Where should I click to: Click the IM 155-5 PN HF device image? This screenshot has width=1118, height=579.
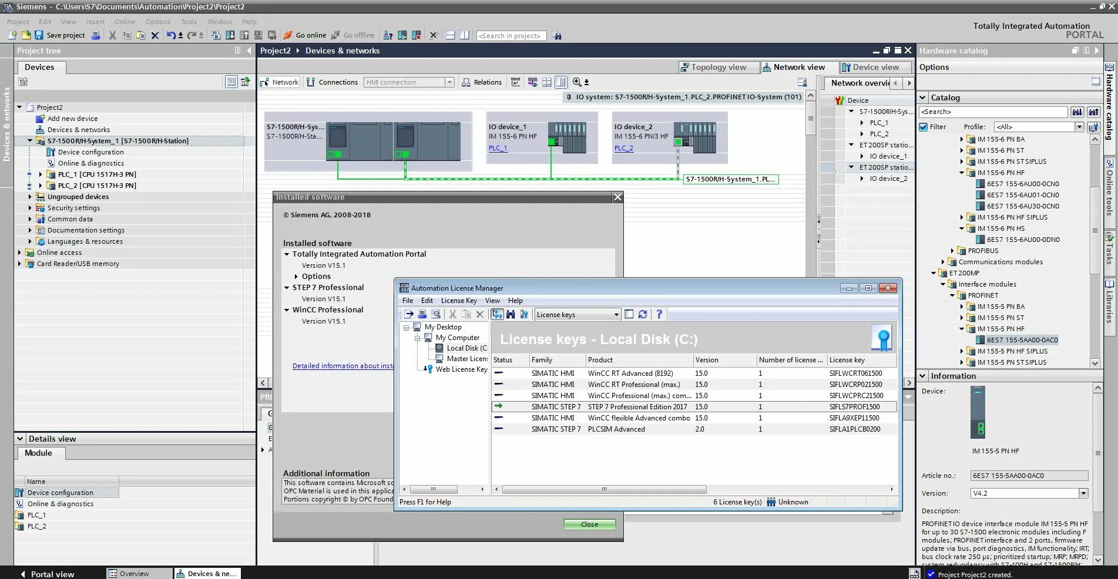coord(978,412)
